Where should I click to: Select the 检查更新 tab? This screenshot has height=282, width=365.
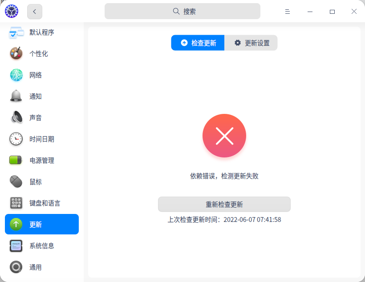tap(197, 43)
